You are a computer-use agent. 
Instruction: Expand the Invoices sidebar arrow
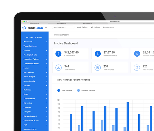coord(47,85)
